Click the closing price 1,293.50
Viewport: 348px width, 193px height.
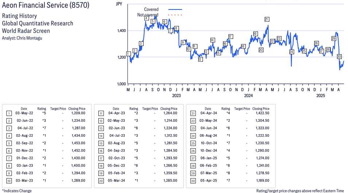click(x=171, y=158)
